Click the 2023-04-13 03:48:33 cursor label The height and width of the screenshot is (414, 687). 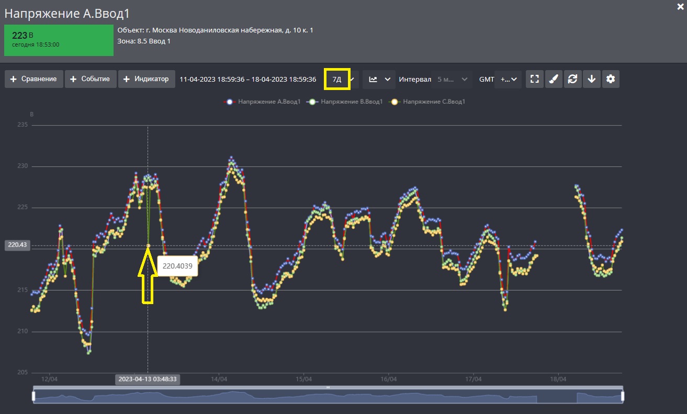tap(148, 379)
